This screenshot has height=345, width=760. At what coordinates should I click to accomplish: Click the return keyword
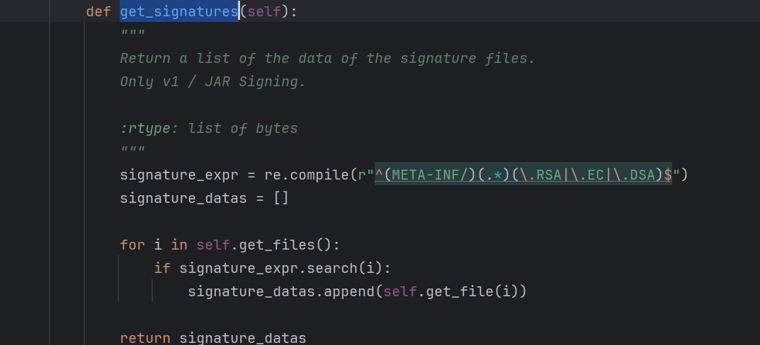[x=145, y=338]
